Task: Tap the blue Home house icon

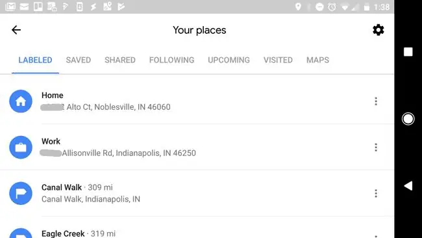Action: click(x=21, y=101)
